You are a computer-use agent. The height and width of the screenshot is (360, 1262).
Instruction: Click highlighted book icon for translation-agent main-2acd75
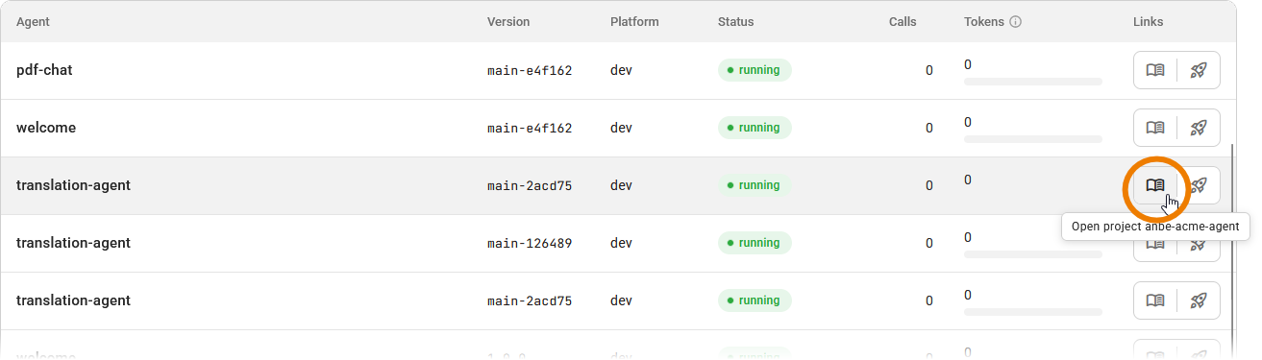pyautogui.click(x=1155, y=185)
